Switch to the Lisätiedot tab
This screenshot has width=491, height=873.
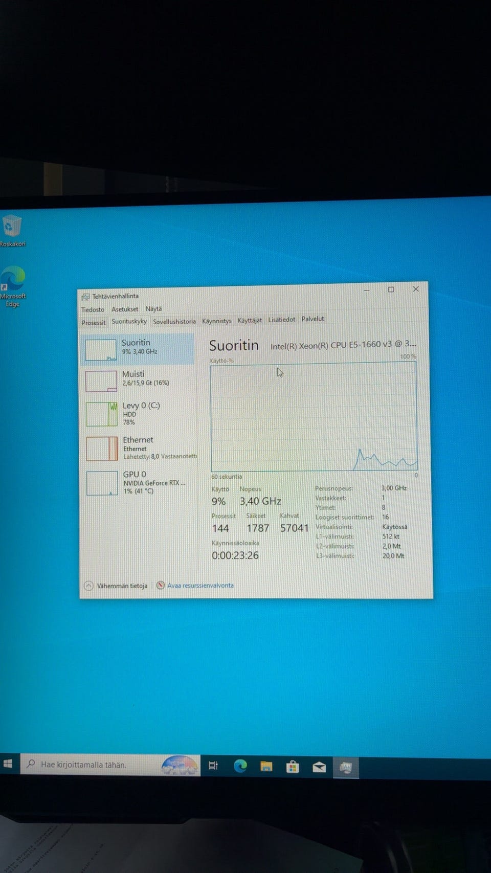282,319
